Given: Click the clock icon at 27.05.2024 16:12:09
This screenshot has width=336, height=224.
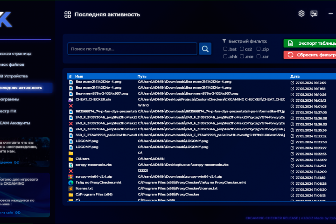Looking at the screenshot, I should pos(292,83).
